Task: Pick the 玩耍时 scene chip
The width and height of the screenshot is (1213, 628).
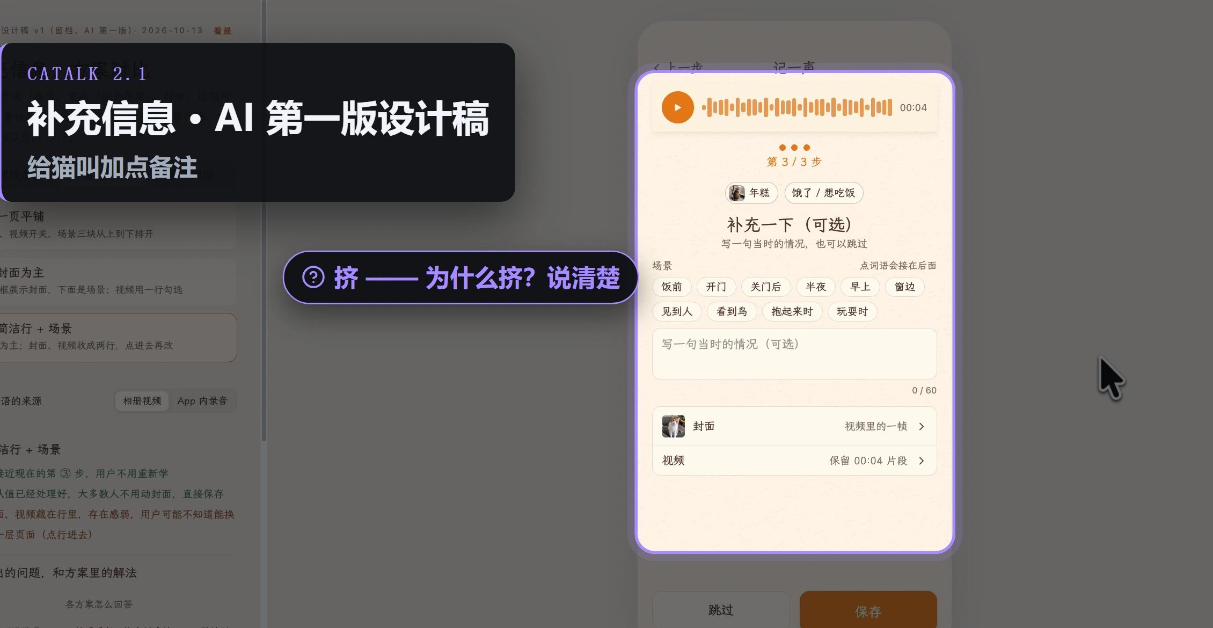Action: (x=852, y=311)
